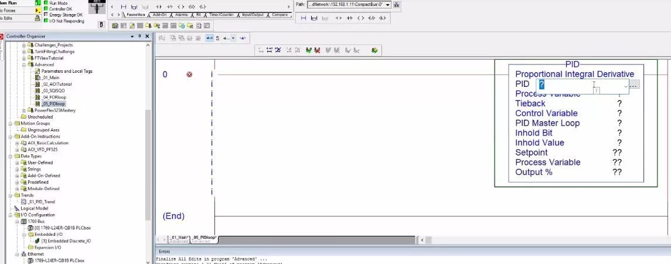Switch to the _01_Main routine tab
The image size is (671, 264).
tap(179, 239)
